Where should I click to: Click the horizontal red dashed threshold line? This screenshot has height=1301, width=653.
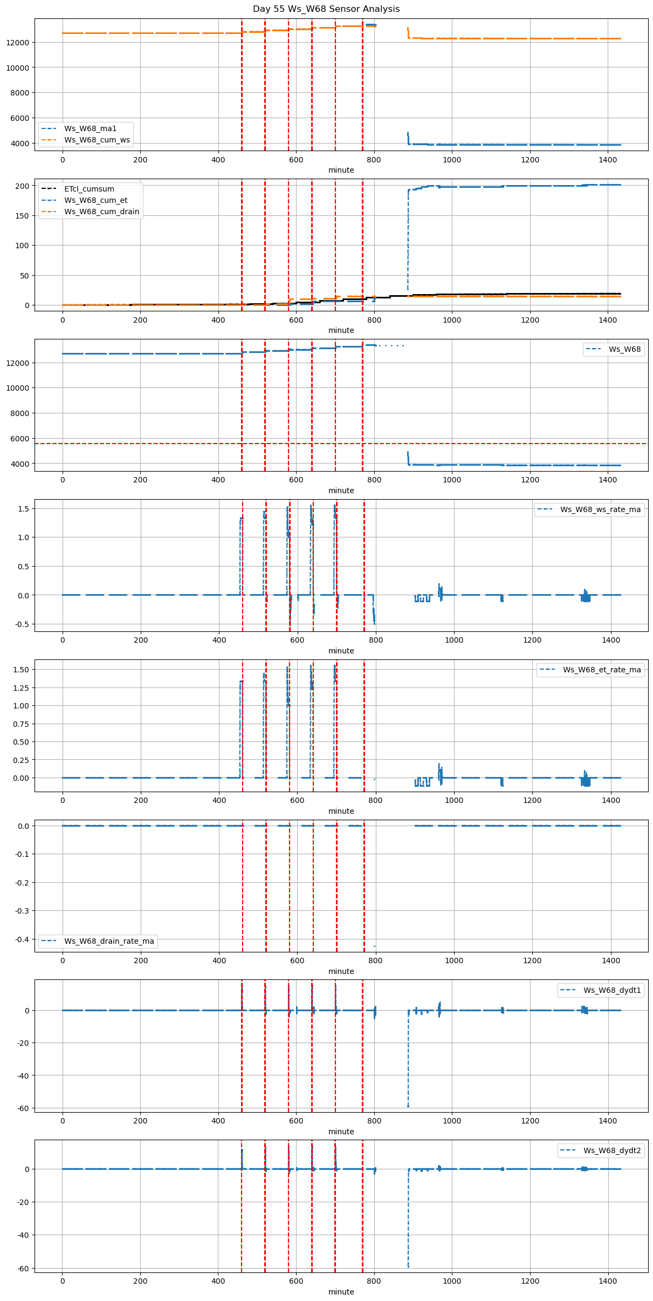coord(162,444)
